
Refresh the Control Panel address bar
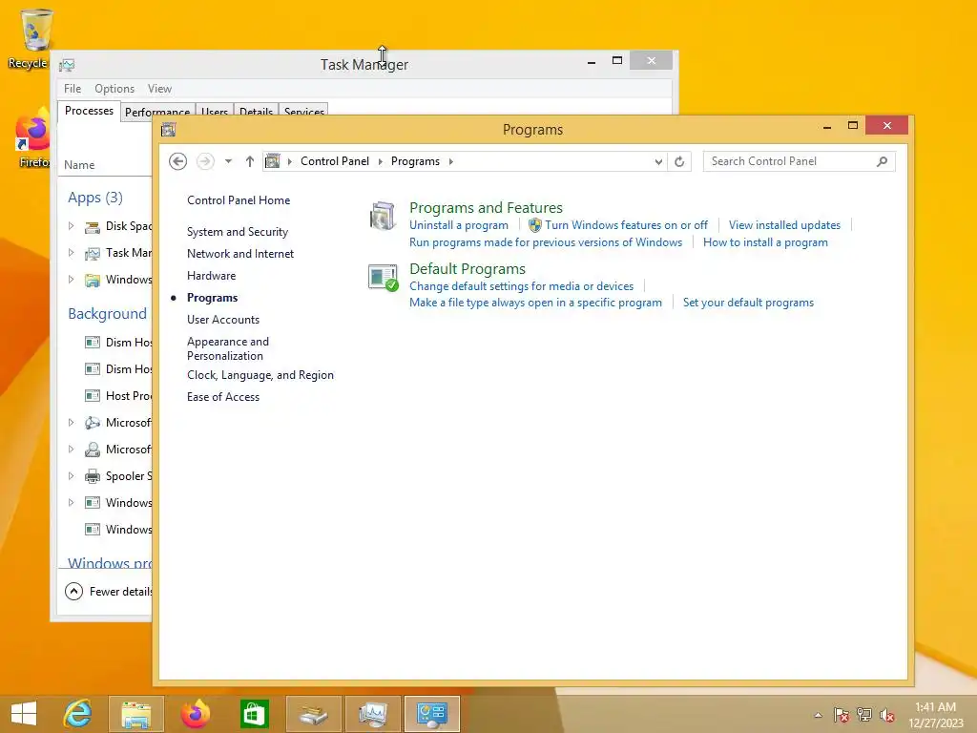tap(679, 161)
